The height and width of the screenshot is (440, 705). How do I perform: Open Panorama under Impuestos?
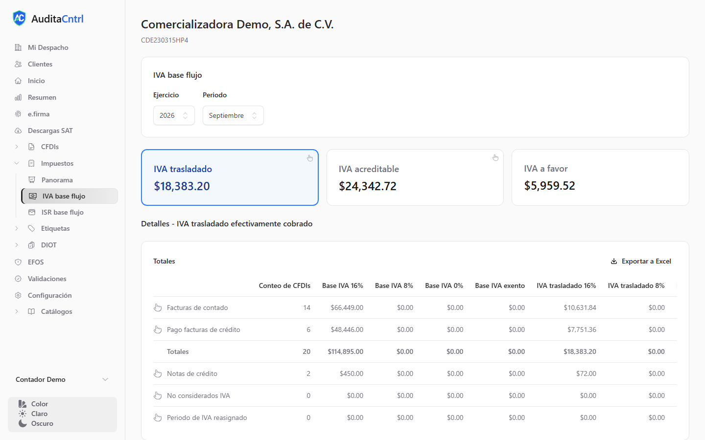click(x=57, y=180)
